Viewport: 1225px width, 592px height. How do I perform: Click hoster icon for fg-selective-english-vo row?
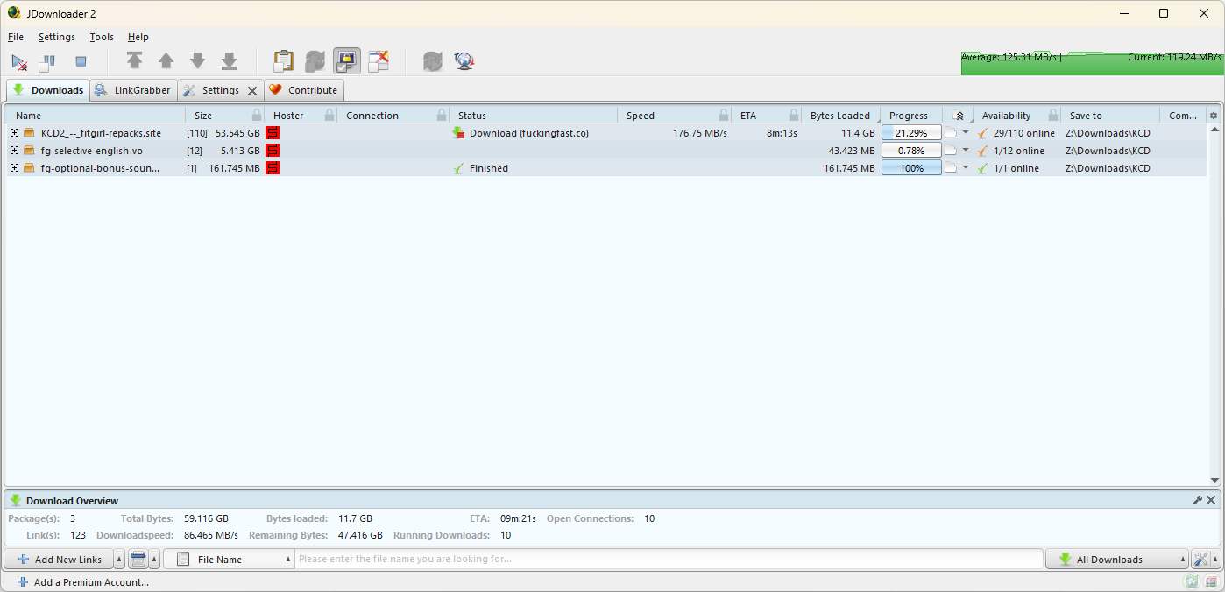coord(273,151)
